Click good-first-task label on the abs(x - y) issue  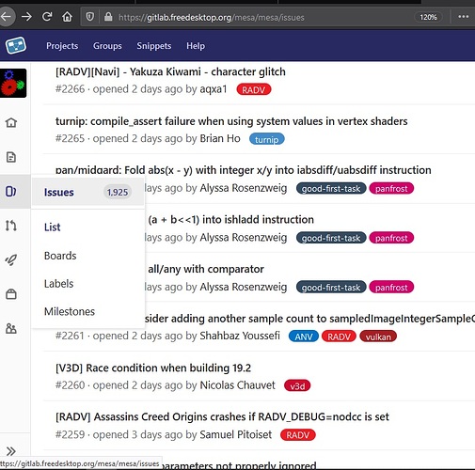click(331, 188)
